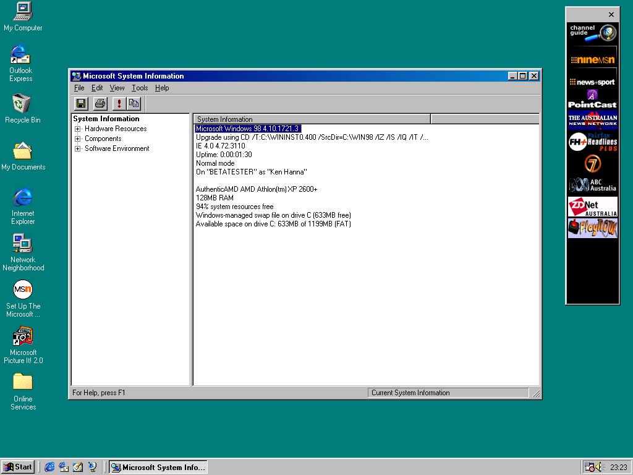Select the Microsoft Picture It! 2.0 icon
Viewport: 633px width, 475px height.
tap(23, 345)
